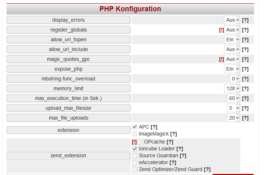Open help [?] next to Source Guardian
265x175 pixels.
pyautogui.click(x=183, y=155)
